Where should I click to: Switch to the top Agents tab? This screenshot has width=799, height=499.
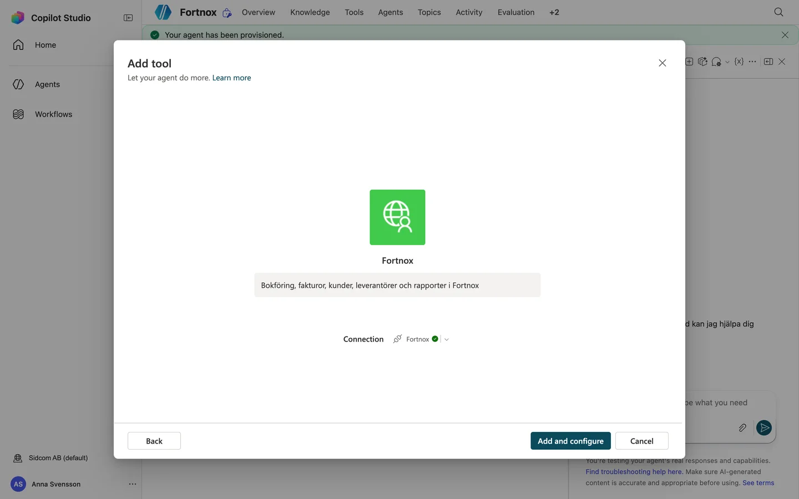[x=391, y=12]
